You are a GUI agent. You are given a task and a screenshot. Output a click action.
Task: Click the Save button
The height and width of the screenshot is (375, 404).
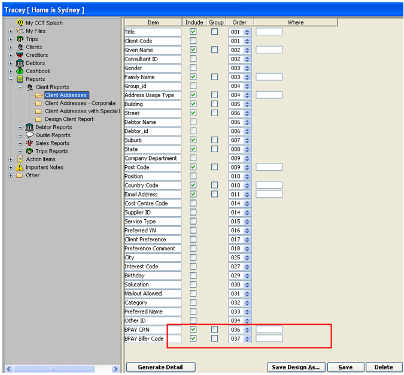(x=345, y=367)
